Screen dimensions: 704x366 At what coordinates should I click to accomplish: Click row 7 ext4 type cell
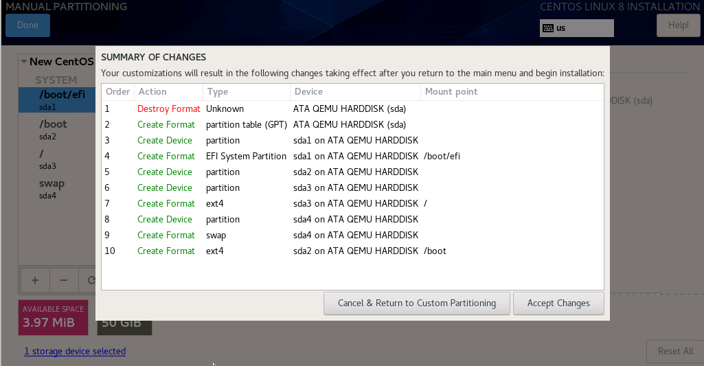pos(214,204)
